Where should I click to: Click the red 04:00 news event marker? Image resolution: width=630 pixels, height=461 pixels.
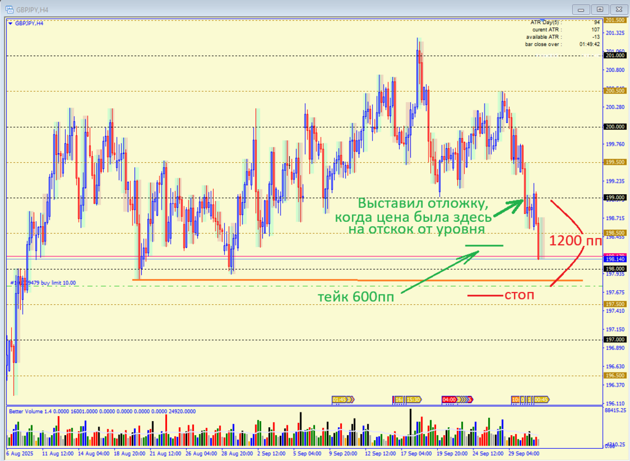pos(449,400)
